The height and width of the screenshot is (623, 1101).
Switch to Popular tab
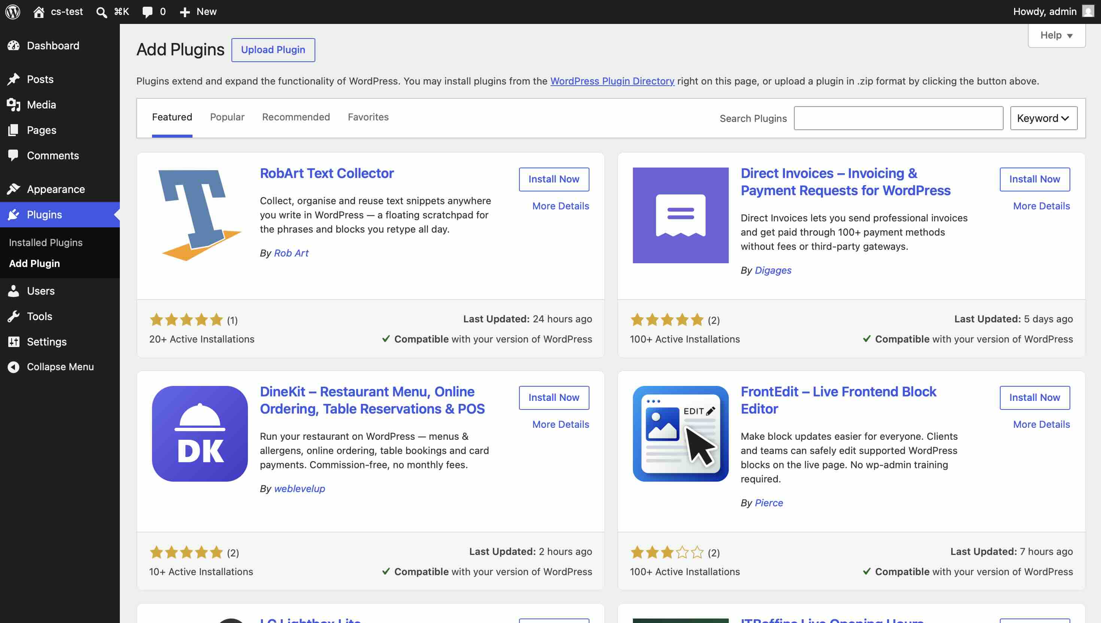[227, 117]
